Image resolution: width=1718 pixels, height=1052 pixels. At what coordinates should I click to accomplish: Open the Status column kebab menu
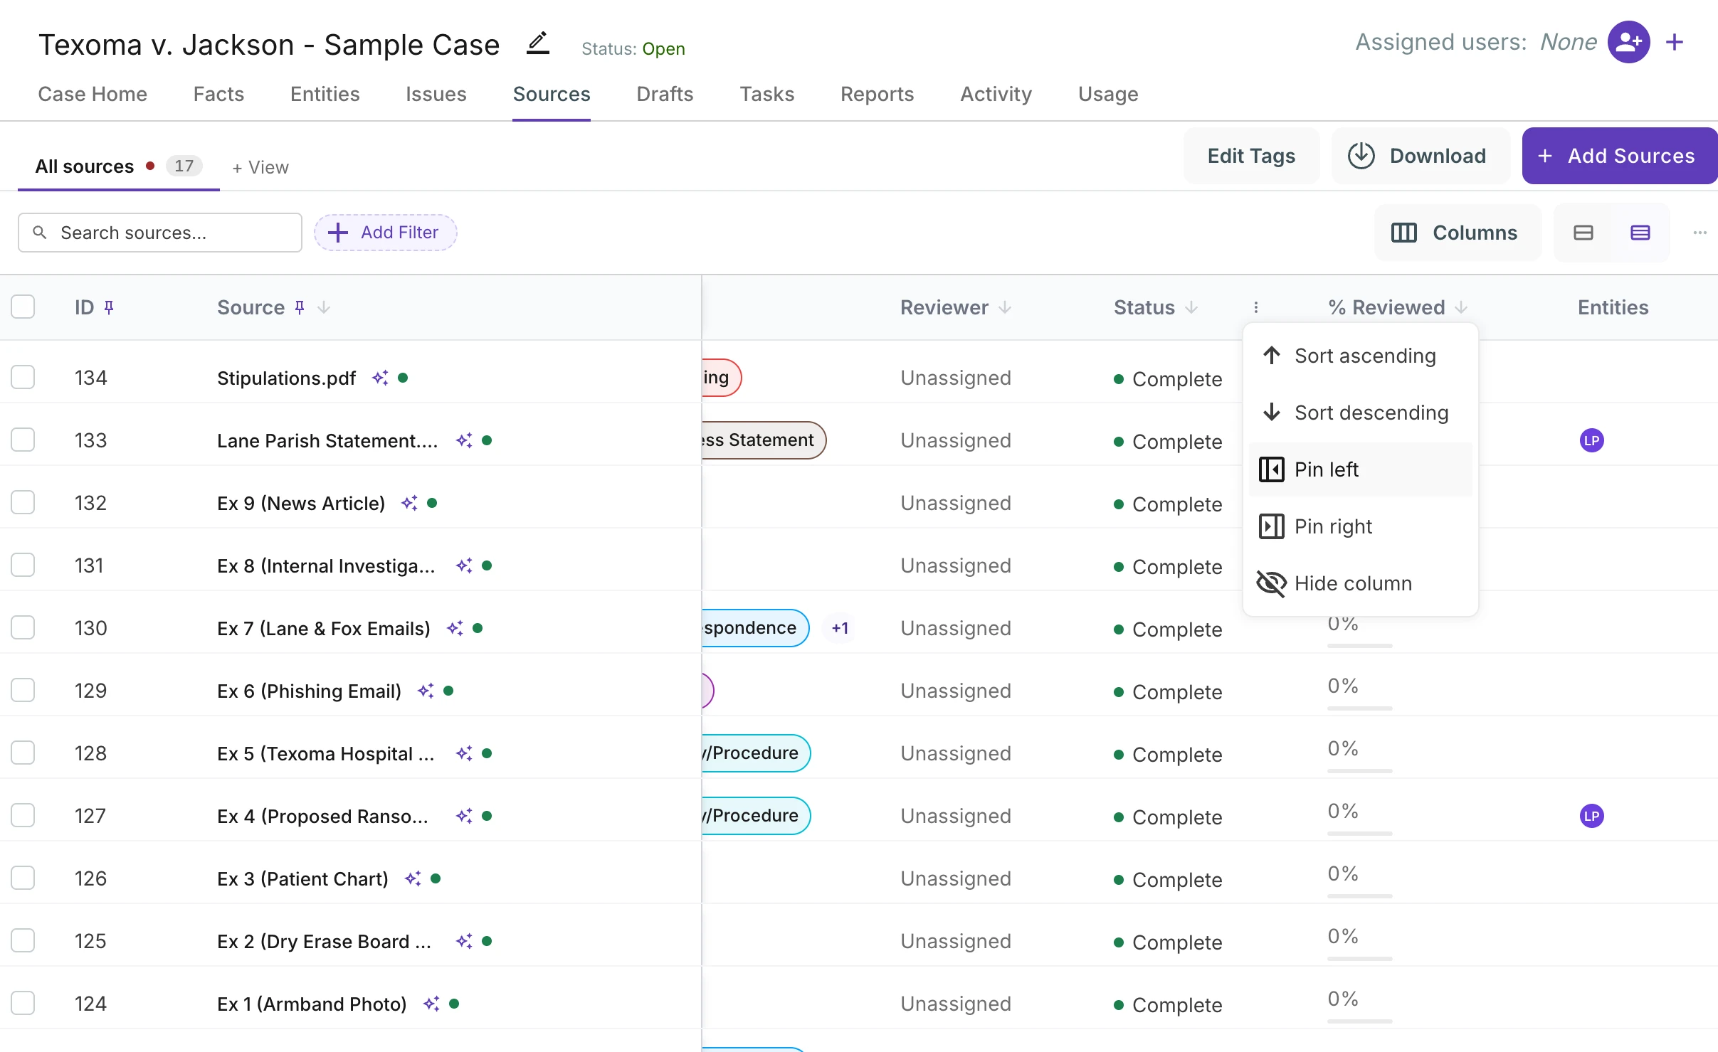pos(1255,307)
